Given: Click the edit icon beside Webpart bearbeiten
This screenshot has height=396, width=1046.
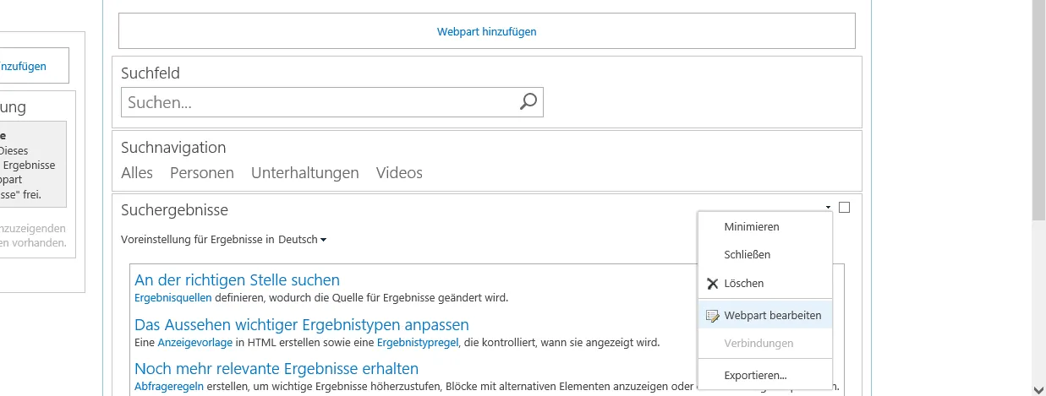Looking at the screenshot, I should tap(712, 317).
